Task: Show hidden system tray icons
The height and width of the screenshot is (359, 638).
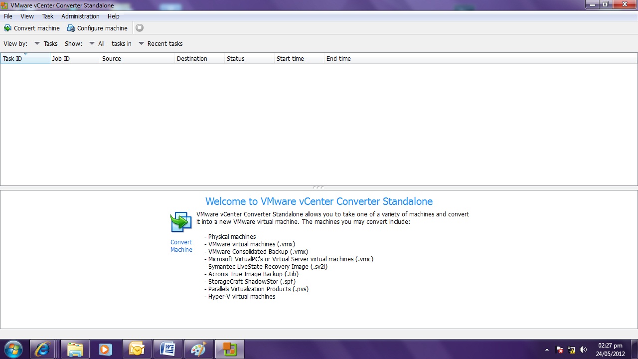Action: pyautogui.click(x=547, y=350)
